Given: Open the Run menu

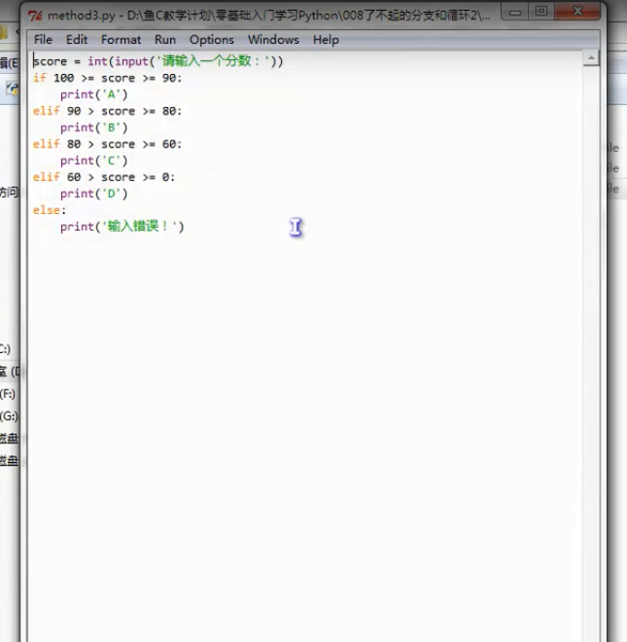Looking at the screenshot, I should click(165, 40).
